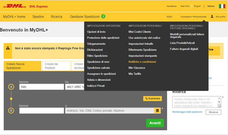Click the A address input field

click(x=110, y=111)
